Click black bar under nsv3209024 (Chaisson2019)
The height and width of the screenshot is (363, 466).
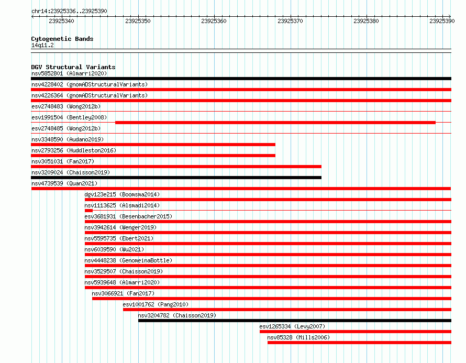click(x=176, y=178)
